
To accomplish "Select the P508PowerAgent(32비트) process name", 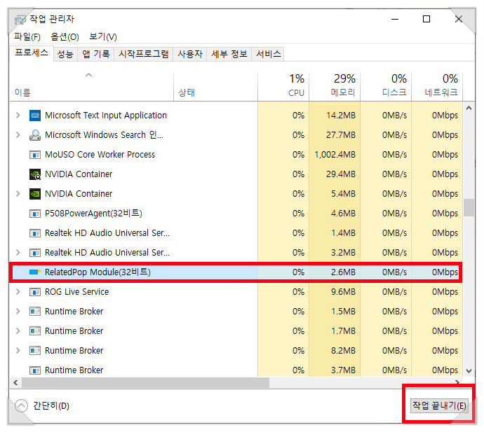I will pyautogui.click(x=93, y=214).
